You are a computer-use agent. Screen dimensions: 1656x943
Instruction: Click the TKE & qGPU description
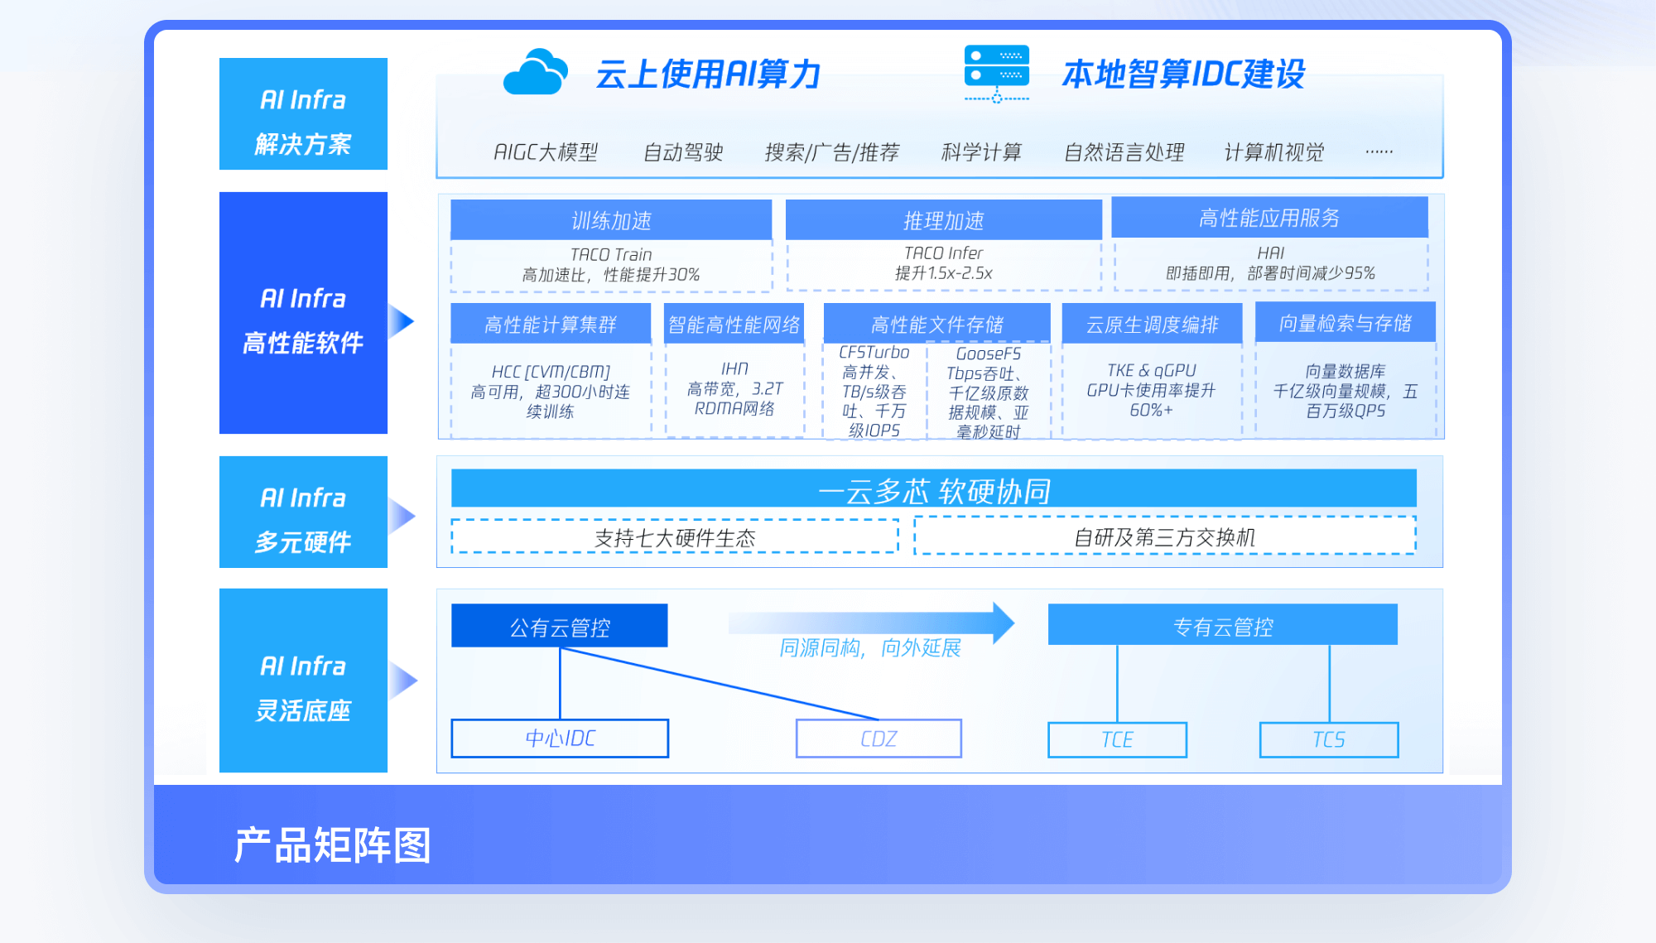point(1152,390)
